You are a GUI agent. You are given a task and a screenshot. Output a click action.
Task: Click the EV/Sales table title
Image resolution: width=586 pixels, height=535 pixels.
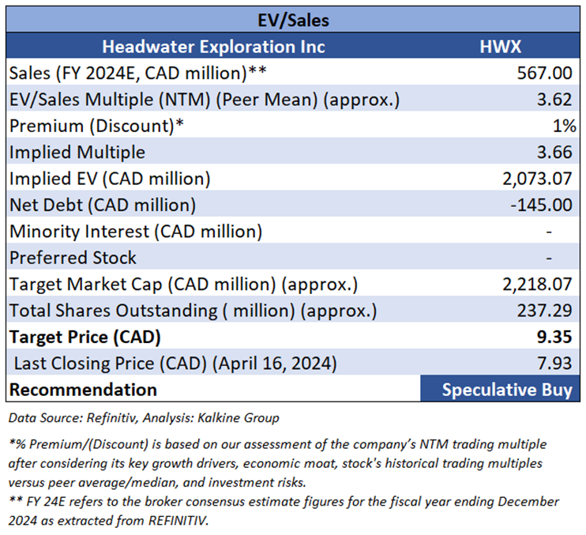[293, 21]
